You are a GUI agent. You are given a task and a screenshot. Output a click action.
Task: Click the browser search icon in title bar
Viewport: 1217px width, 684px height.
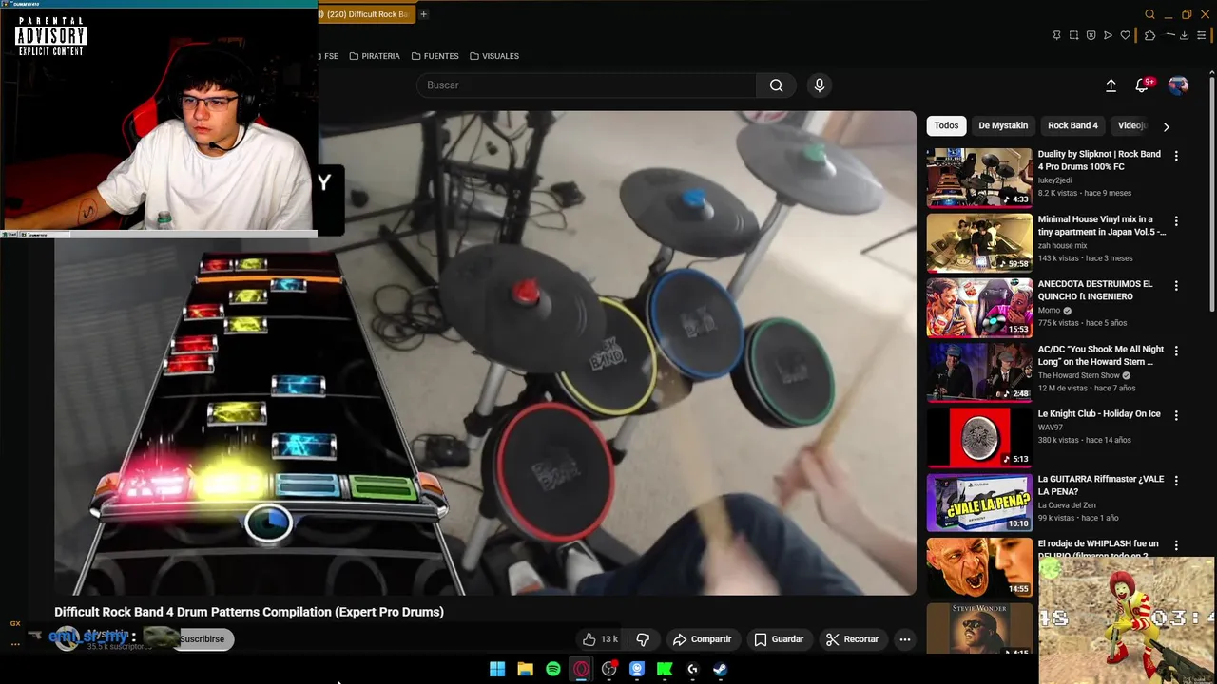click(1149, 14)
